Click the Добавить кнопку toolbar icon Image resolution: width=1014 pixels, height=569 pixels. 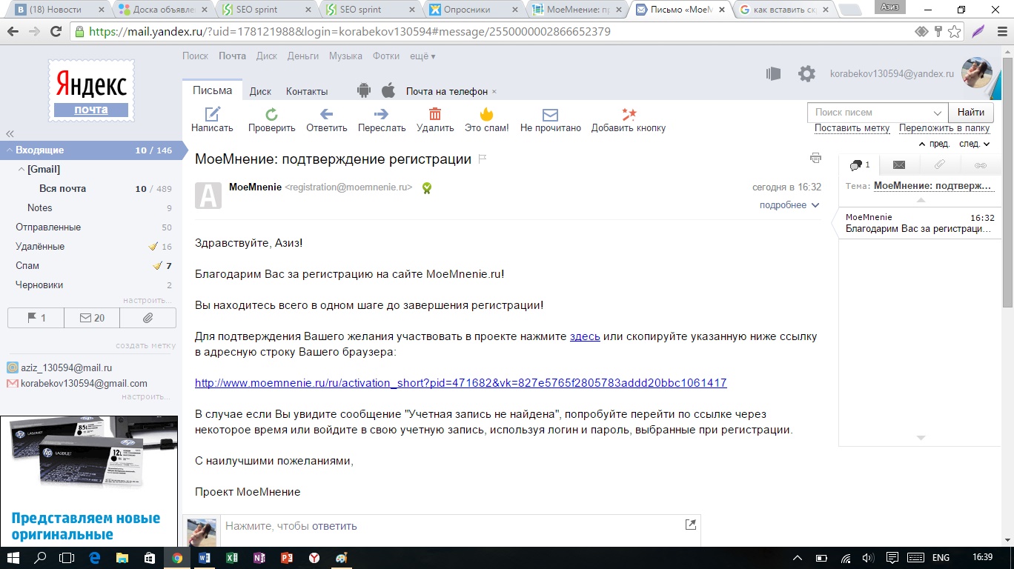tap(629, 114)
